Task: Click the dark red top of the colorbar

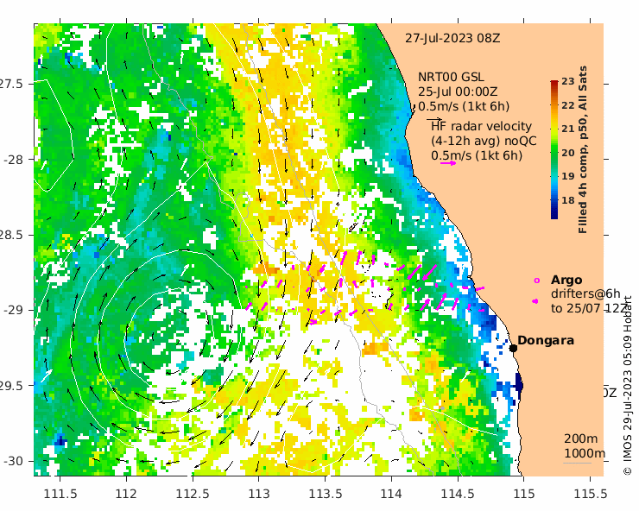Action: click(x=554, y=83)
